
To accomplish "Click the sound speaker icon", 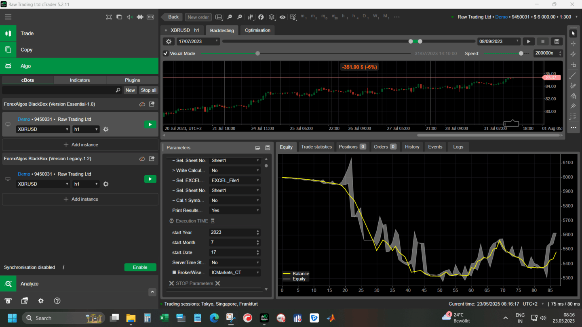I will pos(129,17).
